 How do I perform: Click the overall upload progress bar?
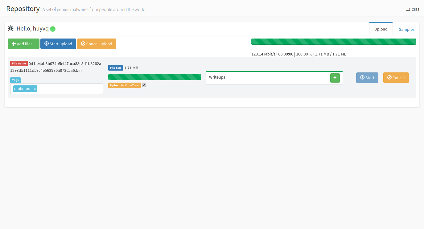pos(334,42)
